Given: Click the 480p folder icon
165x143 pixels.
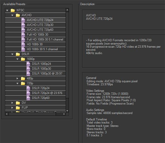Looking at the screenshot, I should (23, 79).
